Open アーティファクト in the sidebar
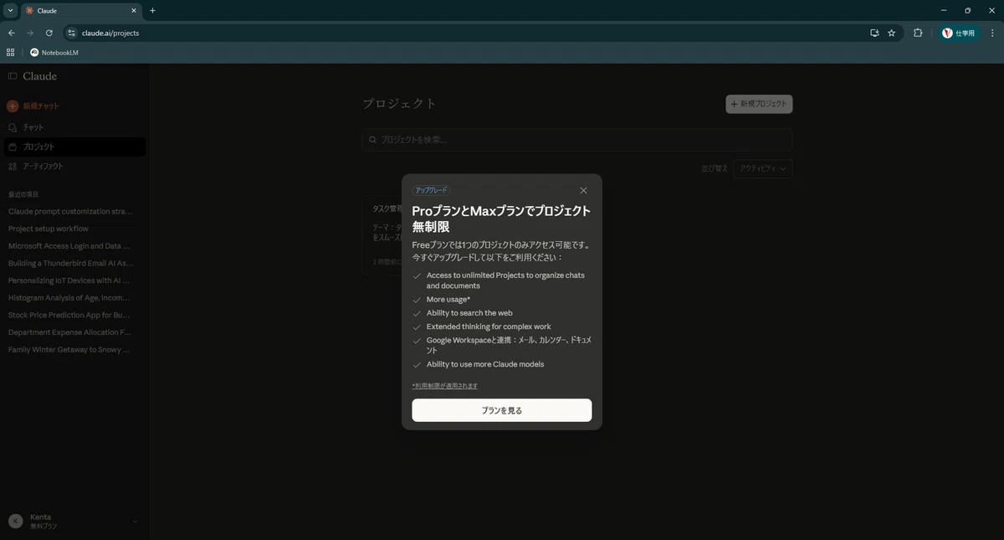Image resolution: width=1004 pixels, height=540 pixels. 43,167
